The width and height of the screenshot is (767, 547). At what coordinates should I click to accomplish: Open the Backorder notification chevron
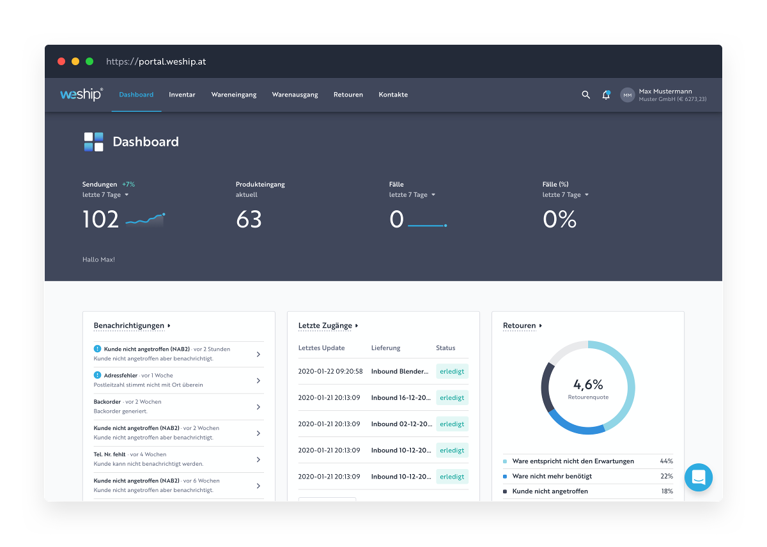coord(258,407)
